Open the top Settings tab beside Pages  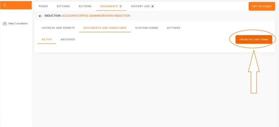(63, 6)
